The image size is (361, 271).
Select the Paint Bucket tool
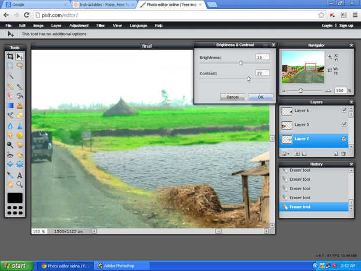click(x=20, y=96)
